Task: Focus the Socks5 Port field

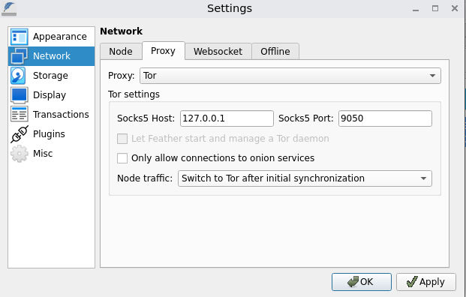Action: point(385,118)
